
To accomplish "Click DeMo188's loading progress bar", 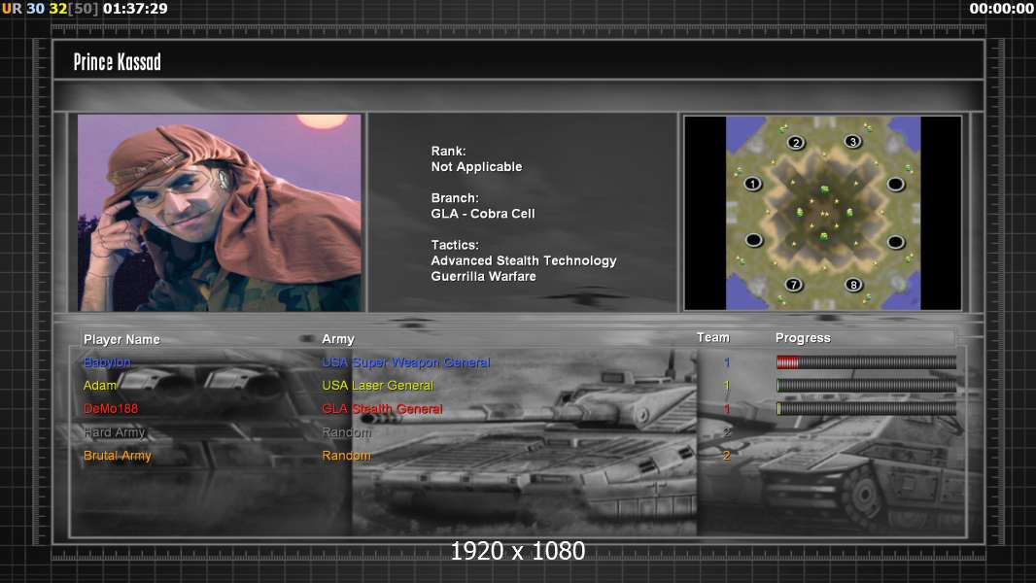I will pyautogui.click(x=866, y=409).
